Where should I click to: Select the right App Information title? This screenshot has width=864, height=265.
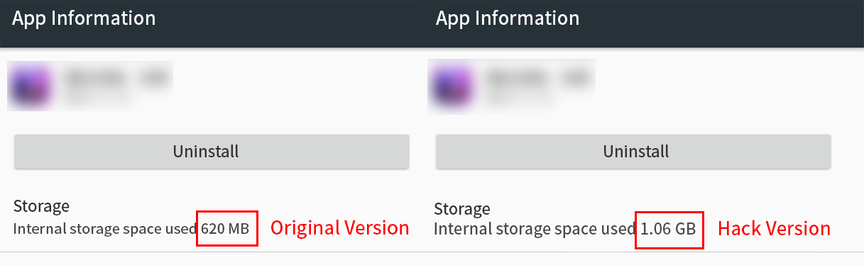508,18
